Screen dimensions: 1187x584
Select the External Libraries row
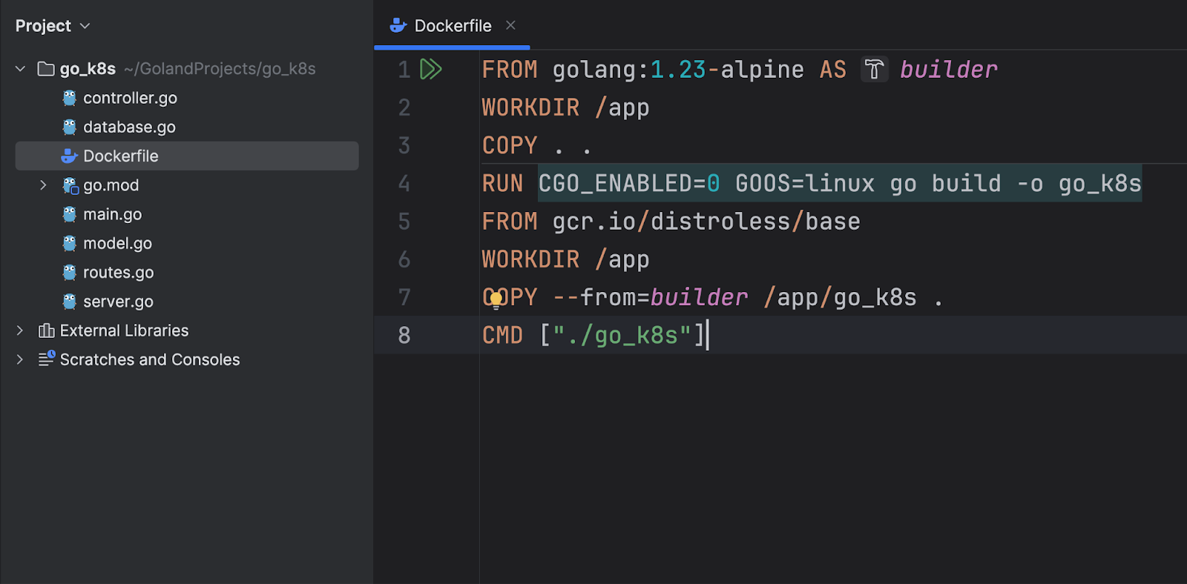coord(124,331)
